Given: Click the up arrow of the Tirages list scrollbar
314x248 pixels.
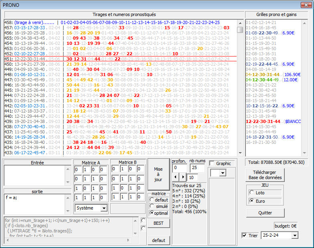Looking at the screenshot, I should [x=240, y=23].
